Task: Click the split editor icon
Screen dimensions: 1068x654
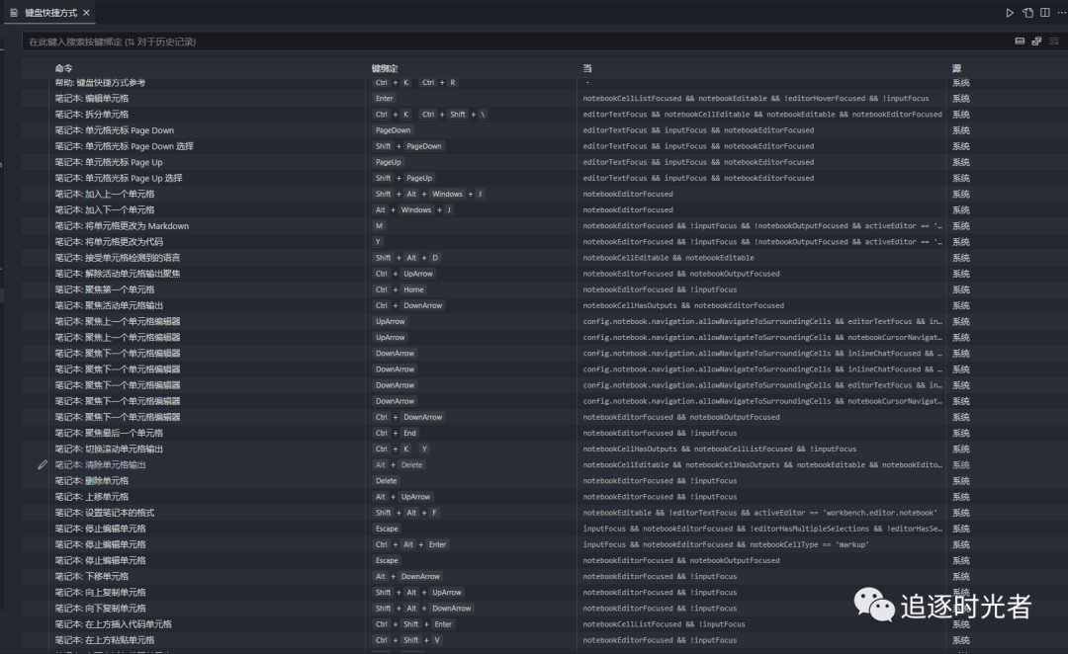Action: 1044,13
